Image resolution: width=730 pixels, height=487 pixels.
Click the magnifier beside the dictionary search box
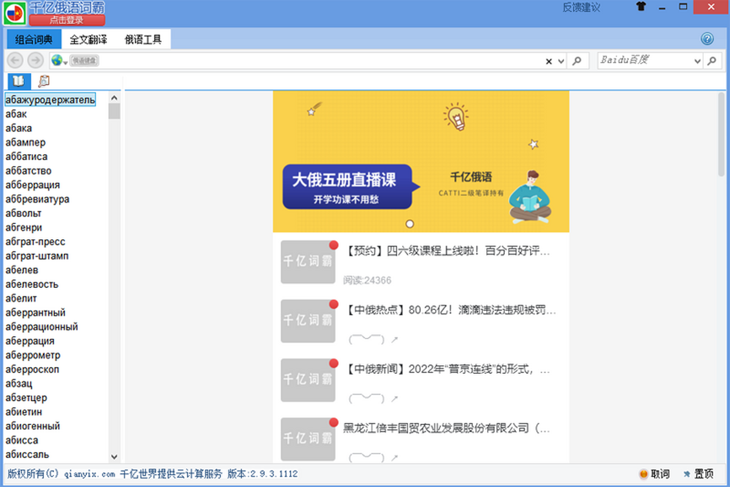pyautogui.click(x=577, y=61)
